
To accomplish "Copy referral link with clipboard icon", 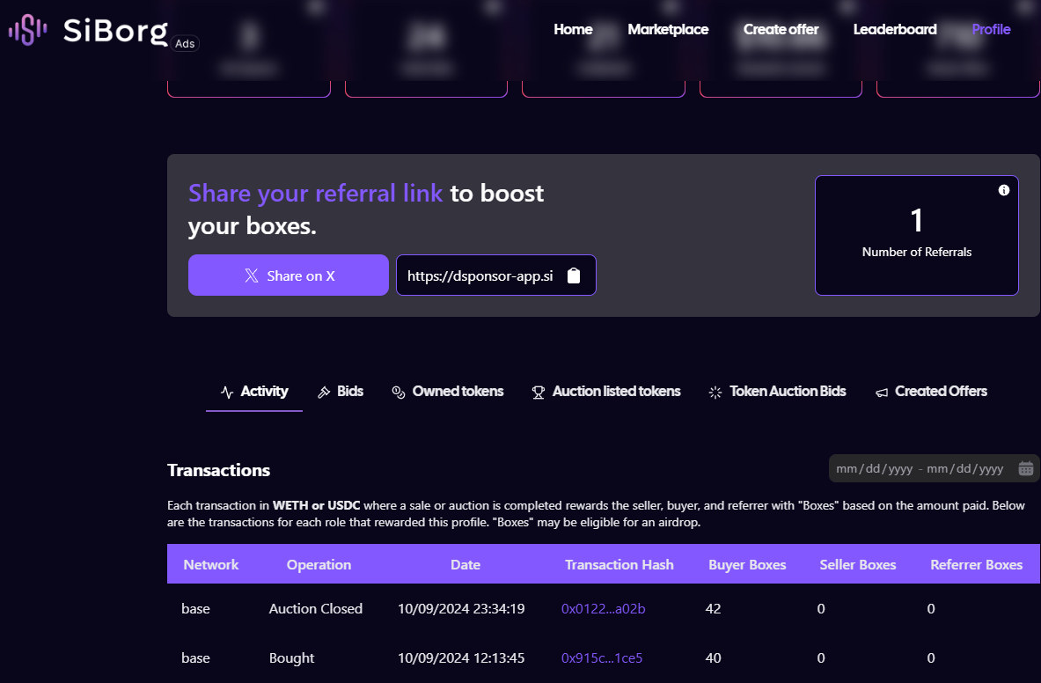I will coord(574,275).
